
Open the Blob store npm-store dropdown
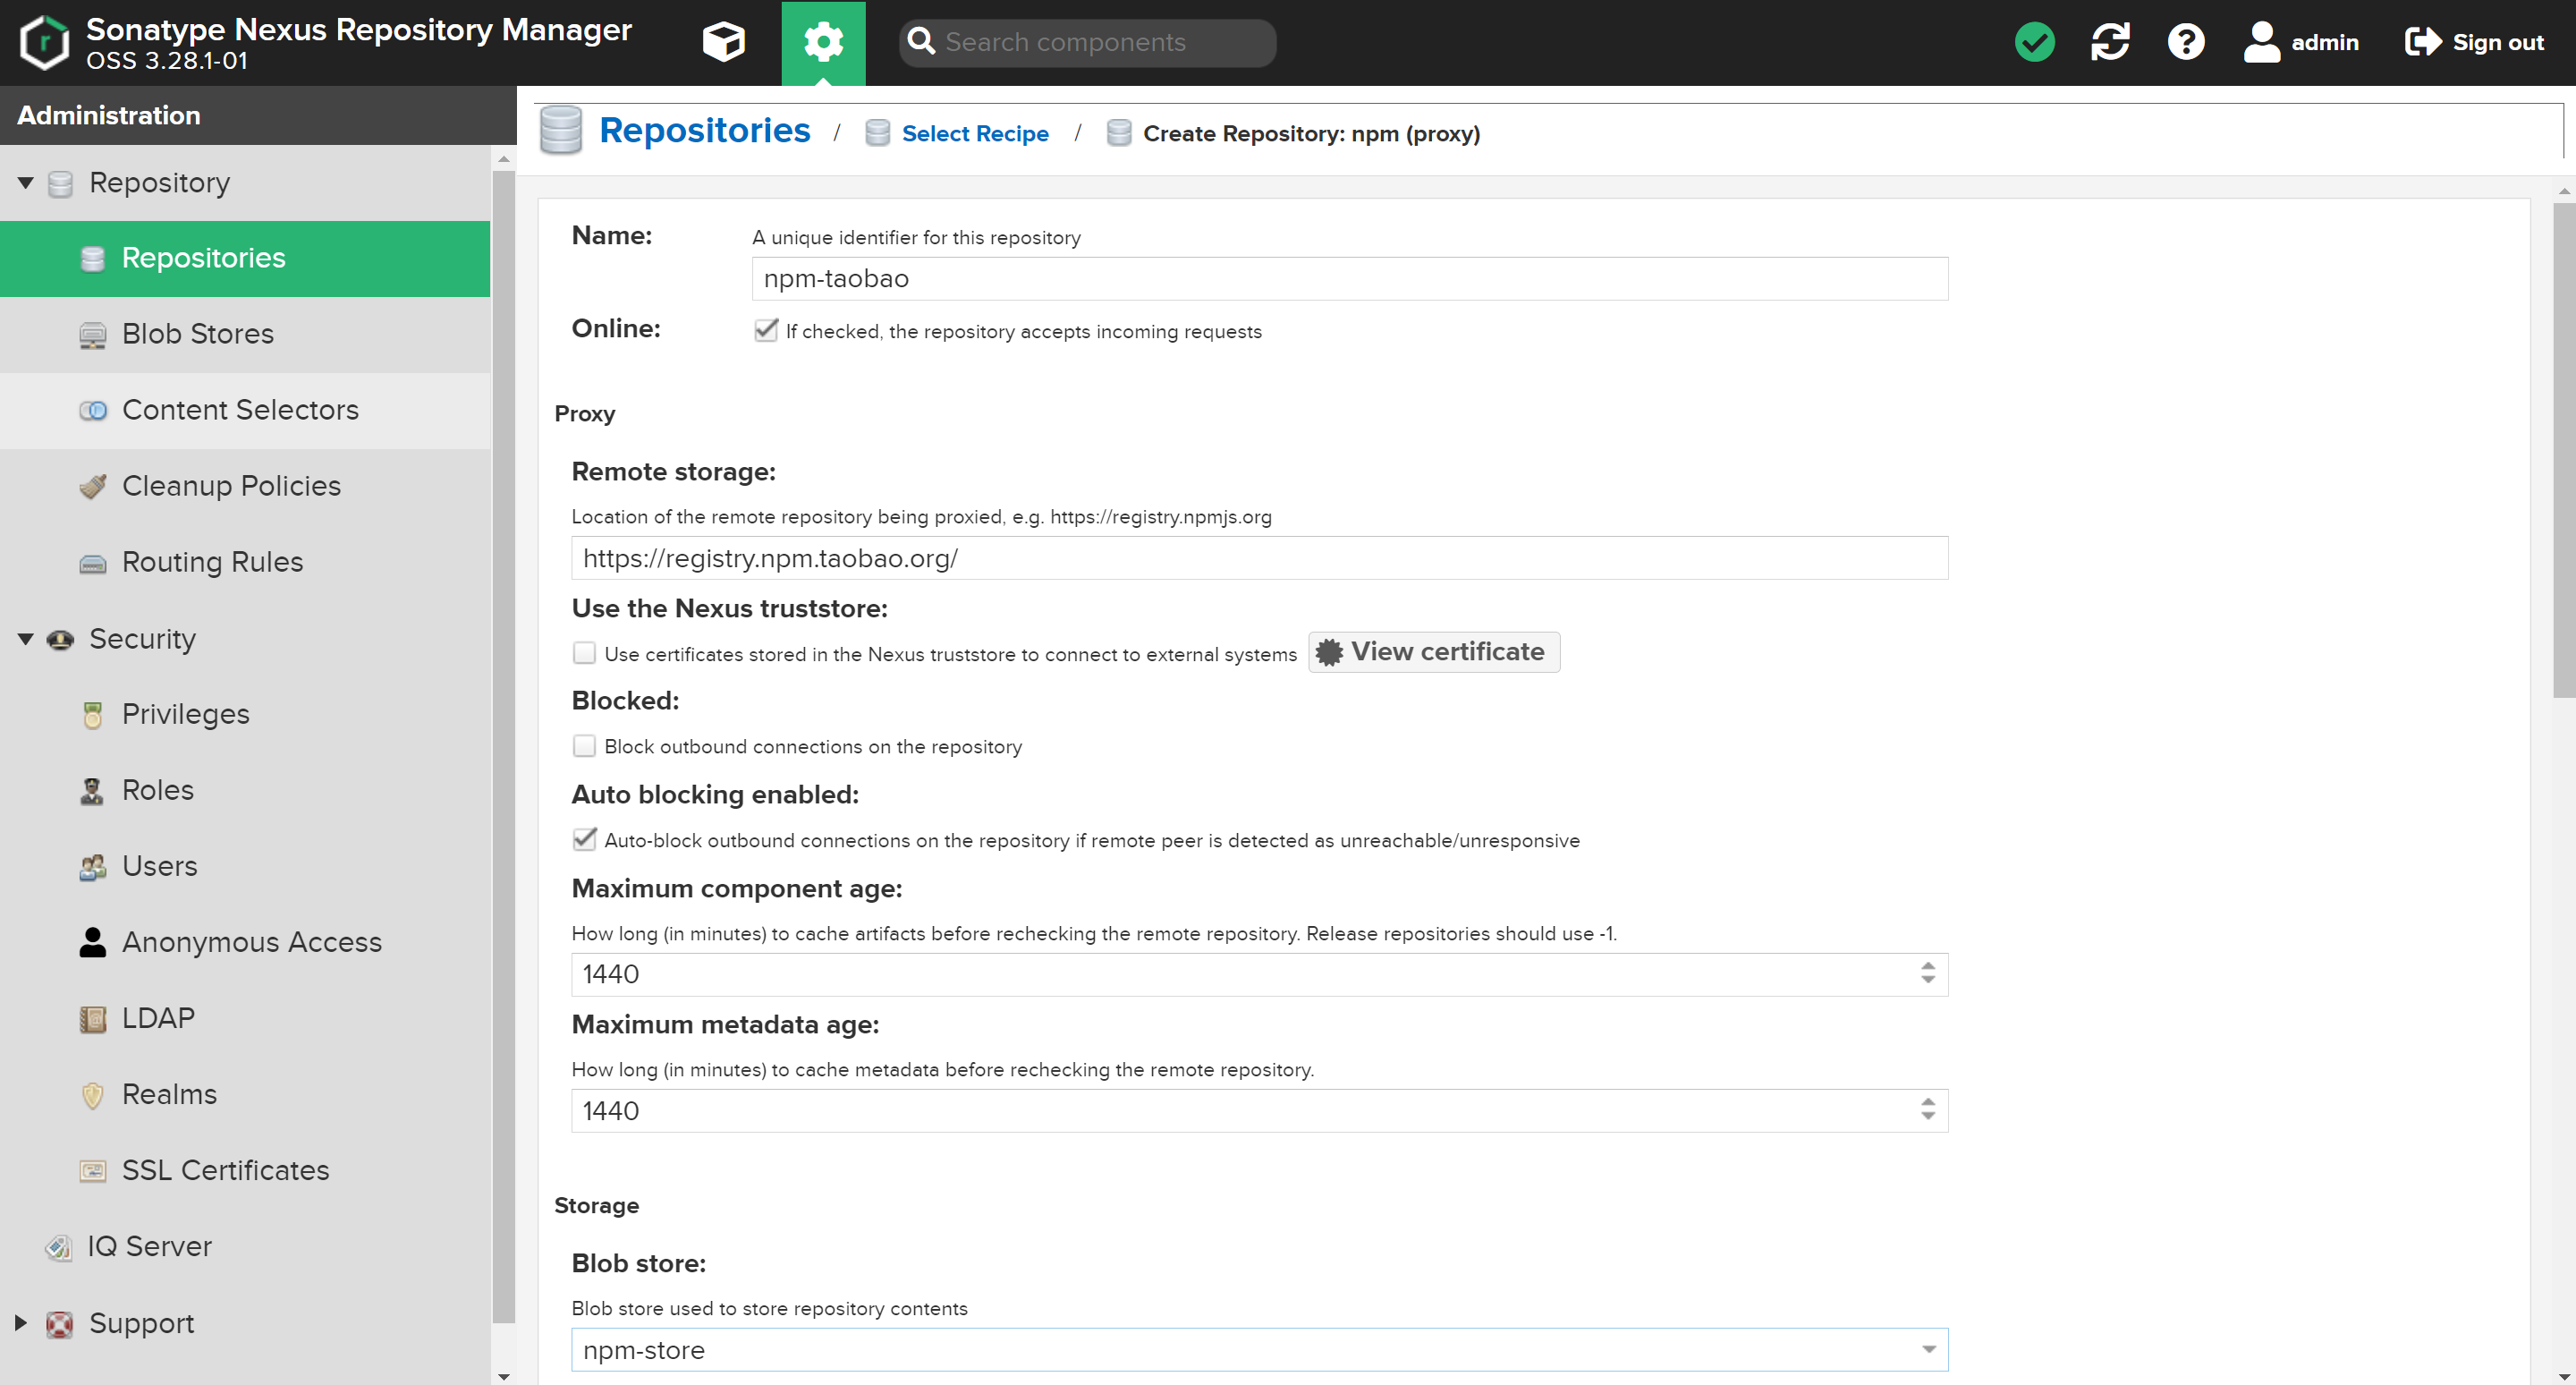(1929, 1350)
